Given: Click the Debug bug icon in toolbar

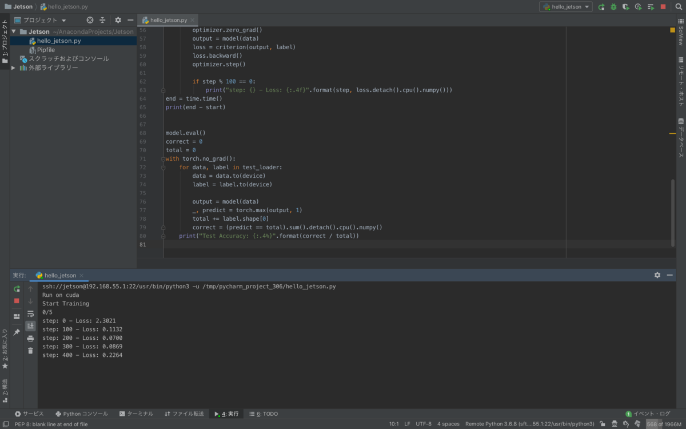Looking at the screenshot, I should coord(613,7).
